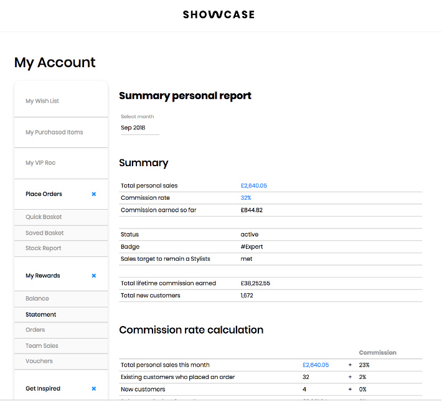Open My Wish List in the sidebar
Screen dimensions: 442x402
[42, 101]
